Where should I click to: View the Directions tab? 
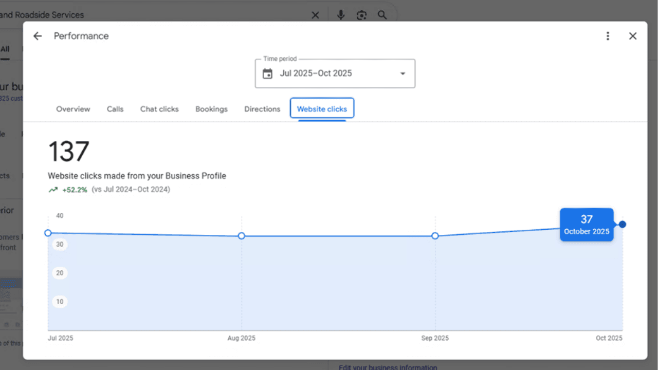pyautogui.click(x=262, y=109)
